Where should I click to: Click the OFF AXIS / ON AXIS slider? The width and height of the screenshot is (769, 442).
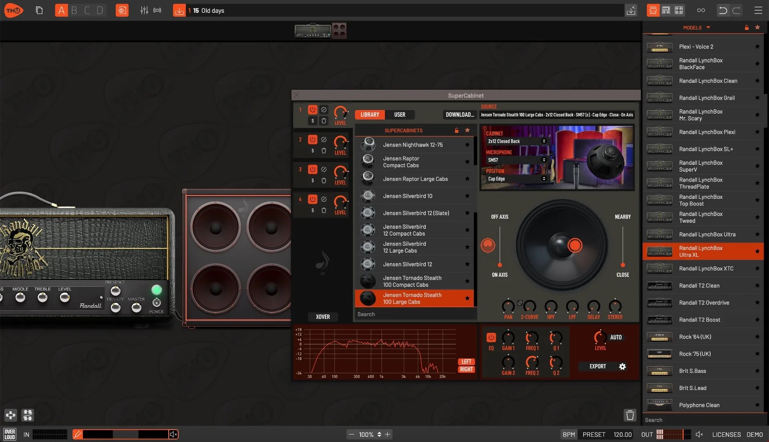(499, 246)
